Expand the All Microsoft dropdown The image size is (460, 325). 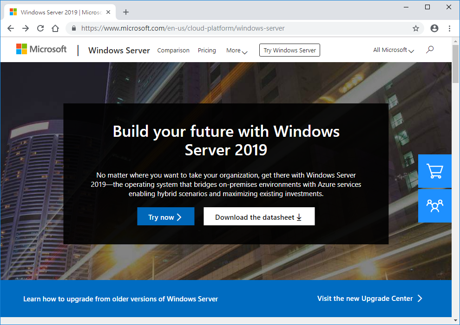394,50
